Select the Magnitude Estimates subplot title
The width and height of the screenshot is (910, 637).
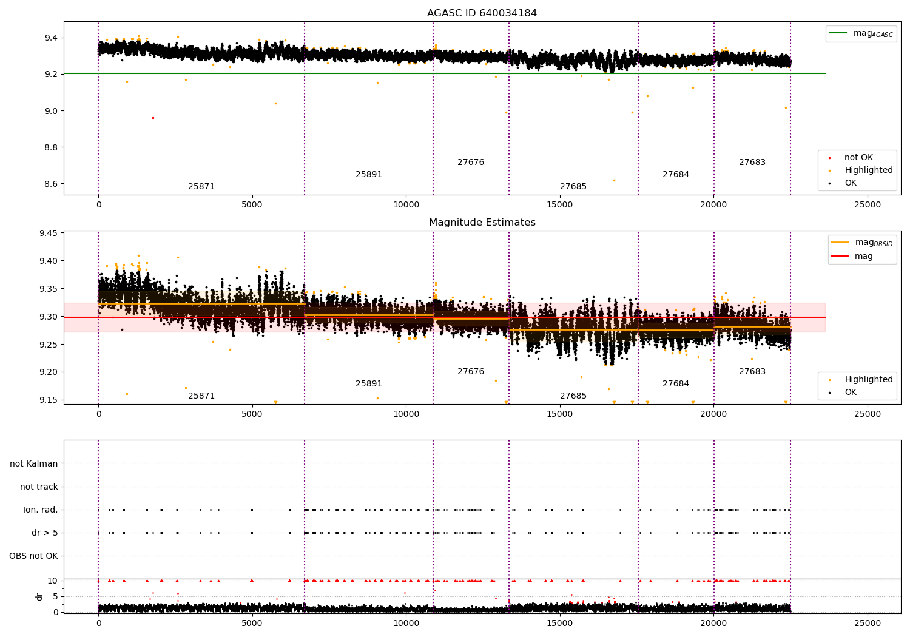(x=482, y=223)
